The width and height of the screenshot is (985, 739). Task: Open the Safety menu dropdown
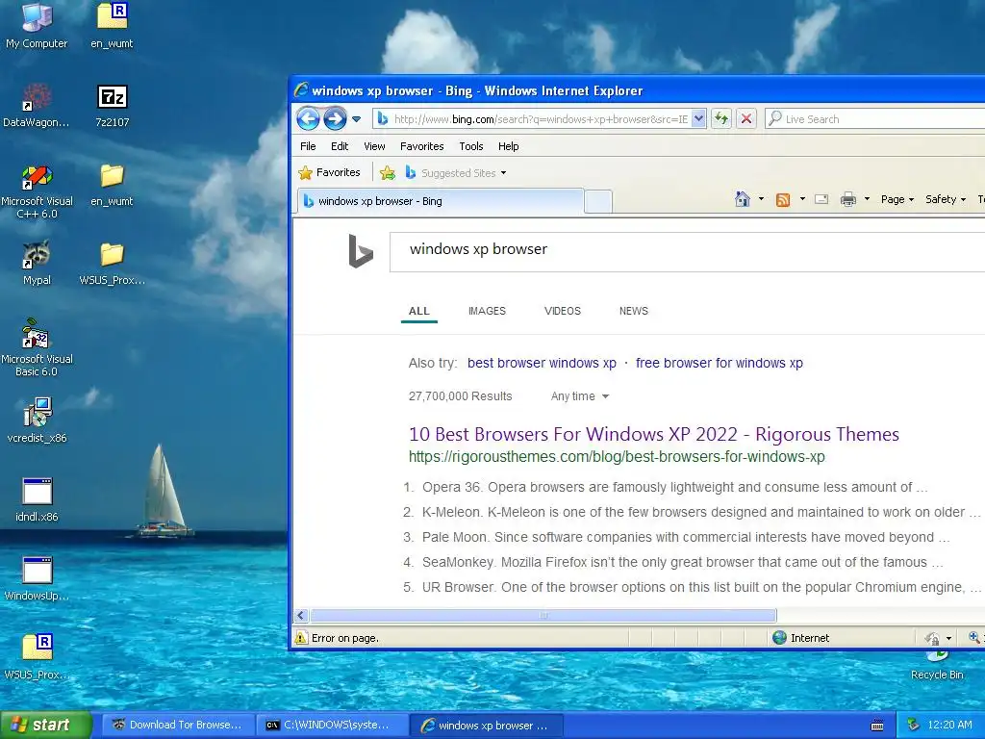945,199
